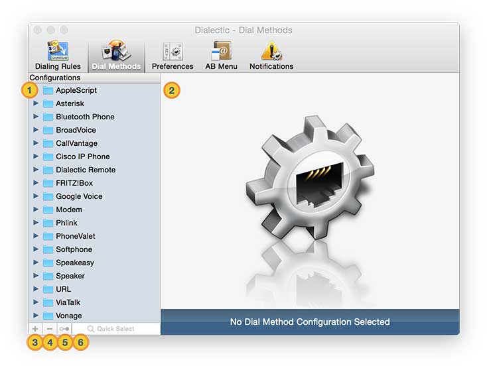Viewport: 487px width, 368px height.
Task: Expand the Vonage disclosure triangle
Action: [36, 315]
